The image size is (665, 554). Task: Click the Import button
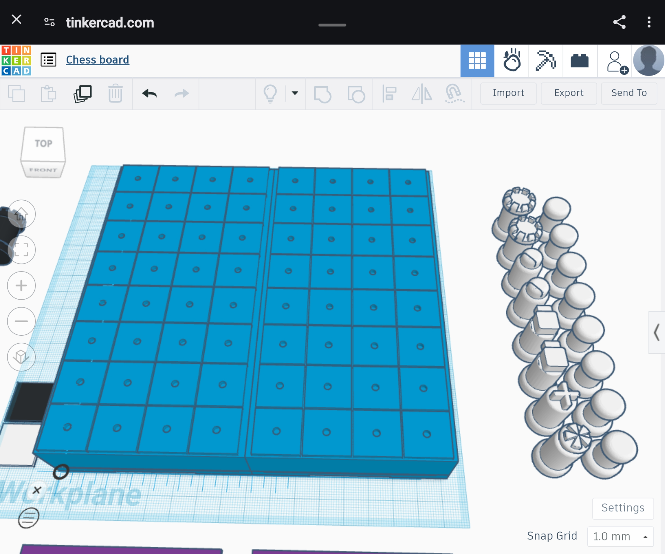pyautogui.click(x=508, y=93)
